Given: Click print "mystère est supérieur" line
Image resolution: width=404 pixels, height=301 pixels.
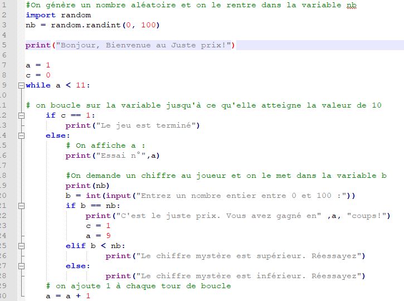Looking at the screenshot, I should [x=235, y=256].
